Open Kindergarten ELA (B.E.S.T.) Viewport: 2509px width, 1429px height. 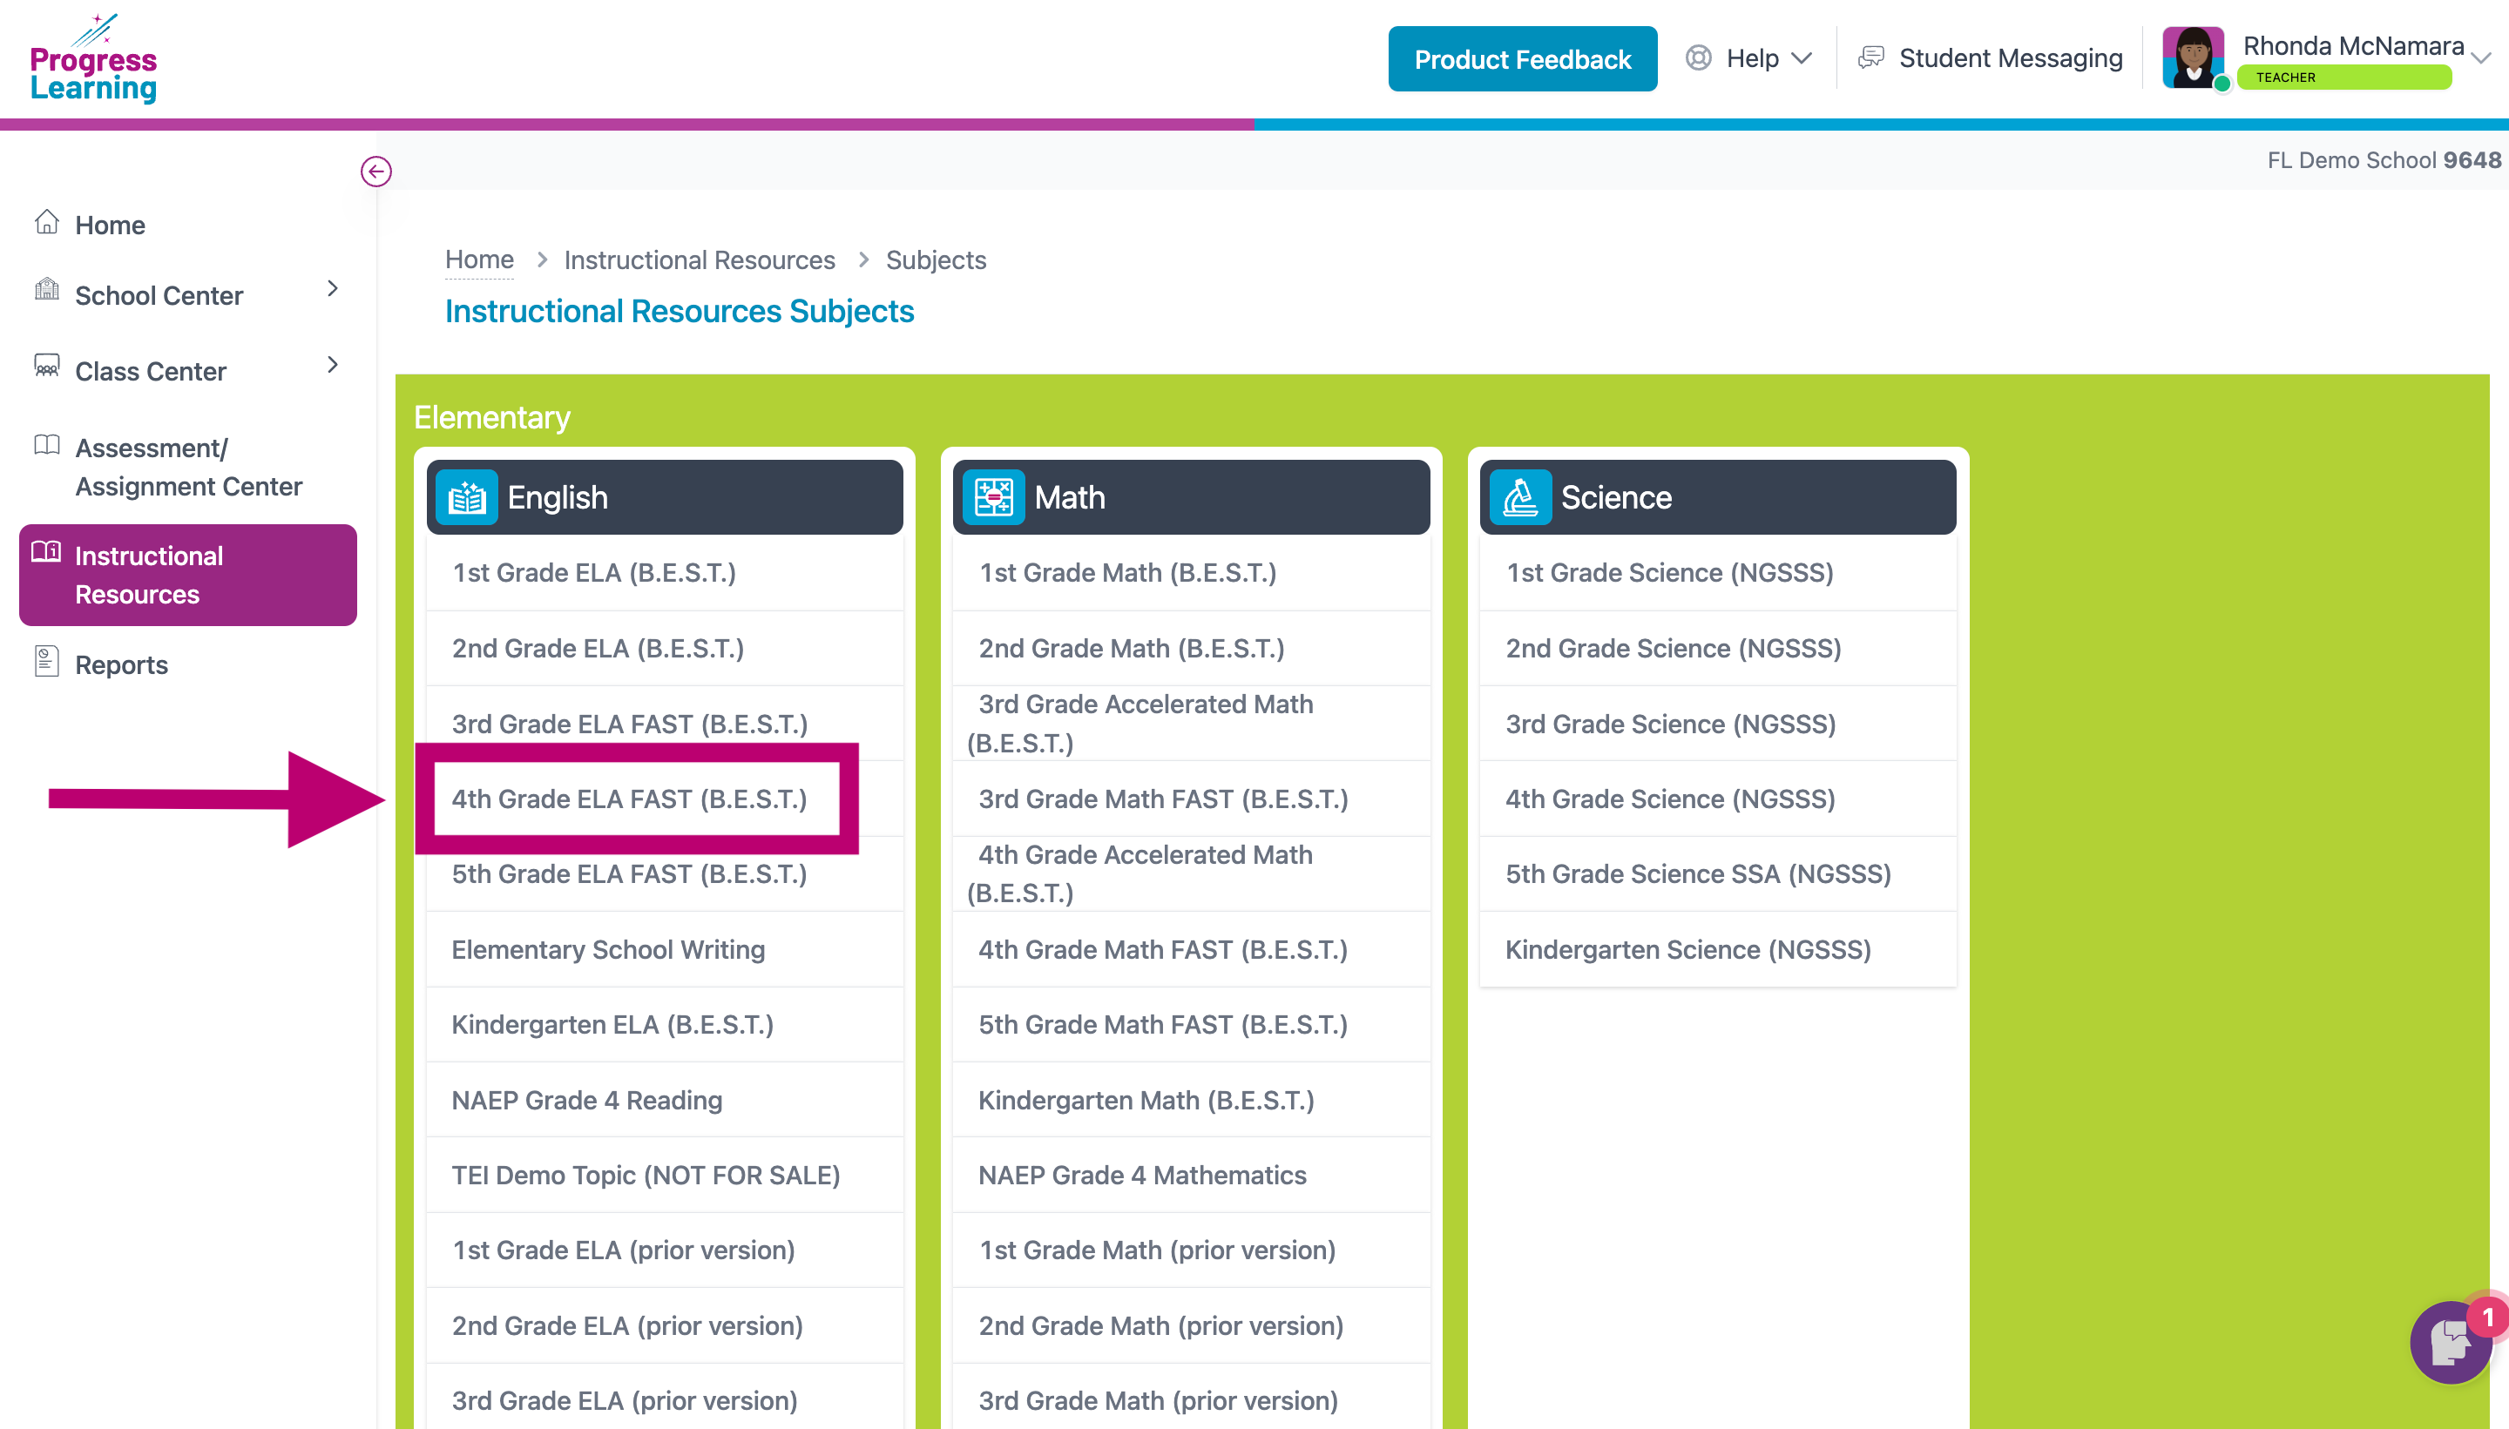[x=665, y=1025]
